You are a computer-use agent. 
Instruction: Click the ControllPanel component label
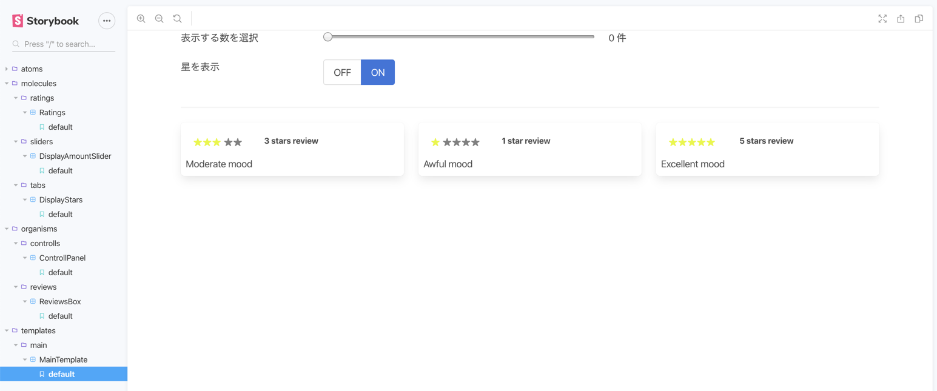point(62,258)
